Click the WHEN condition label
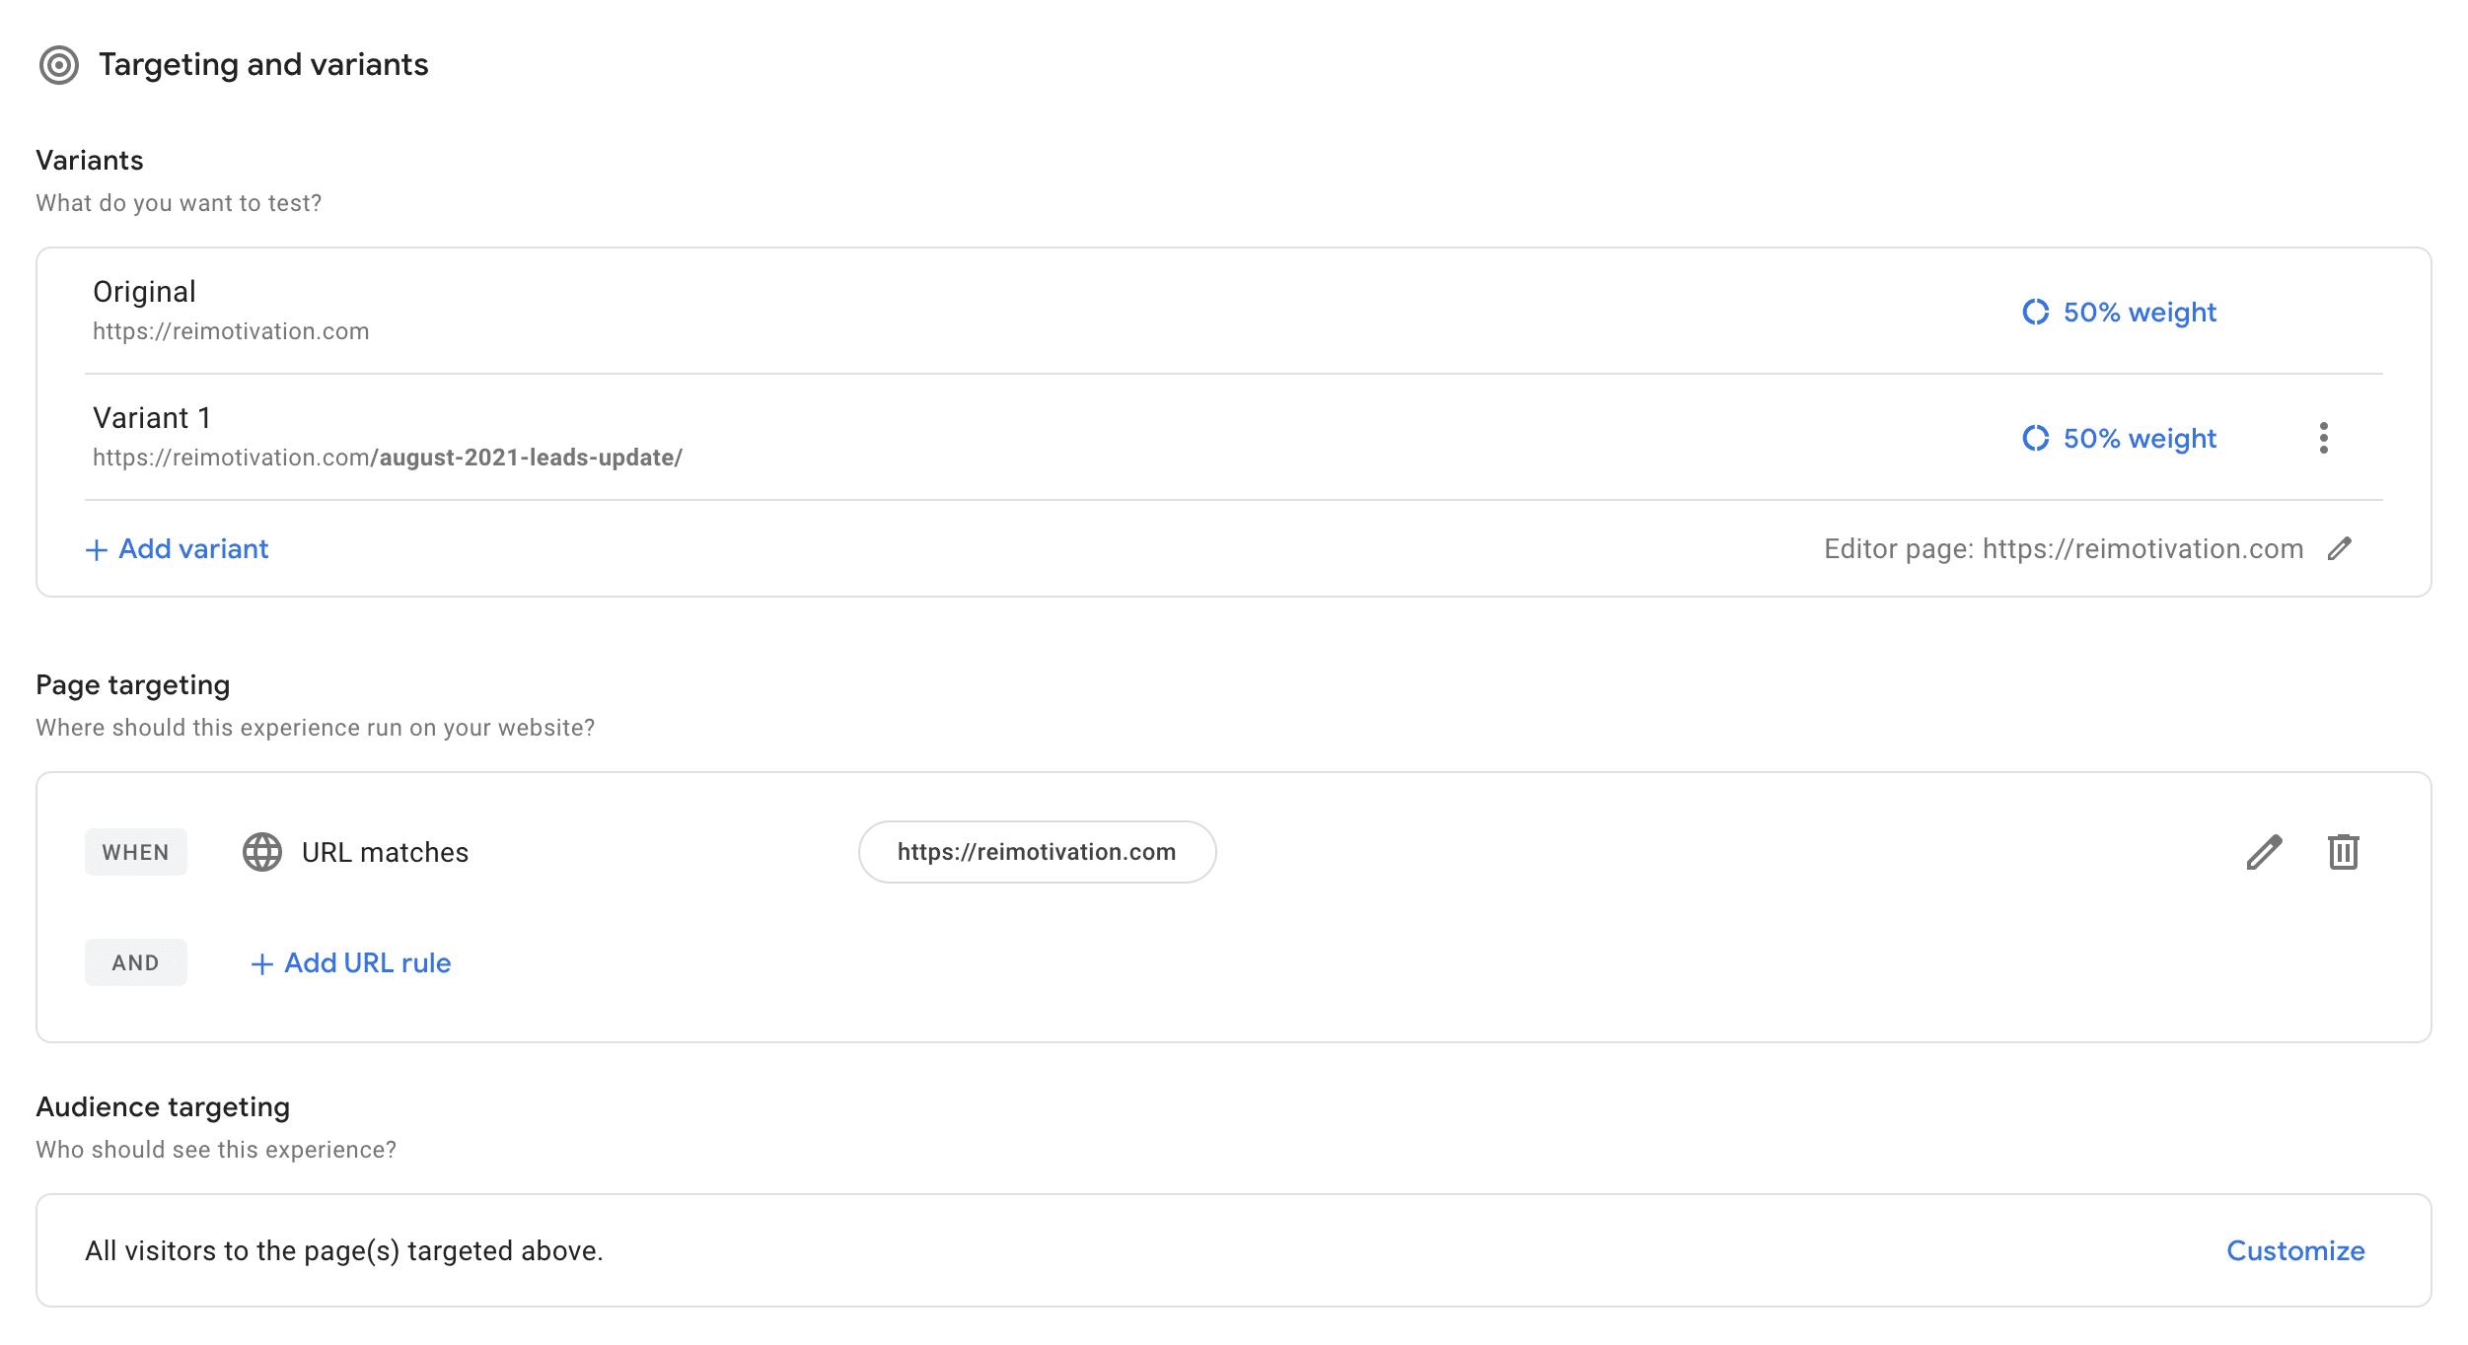Screen dimensions: 2468x1345 tap(136, 852)
